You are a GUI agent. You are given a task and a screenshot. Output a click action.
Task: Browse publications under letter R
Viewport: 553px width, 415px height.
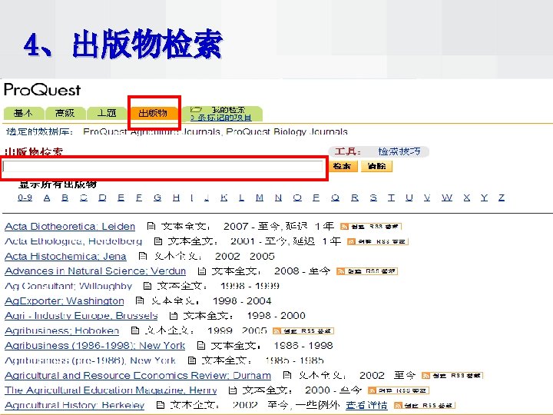(355, 198)
